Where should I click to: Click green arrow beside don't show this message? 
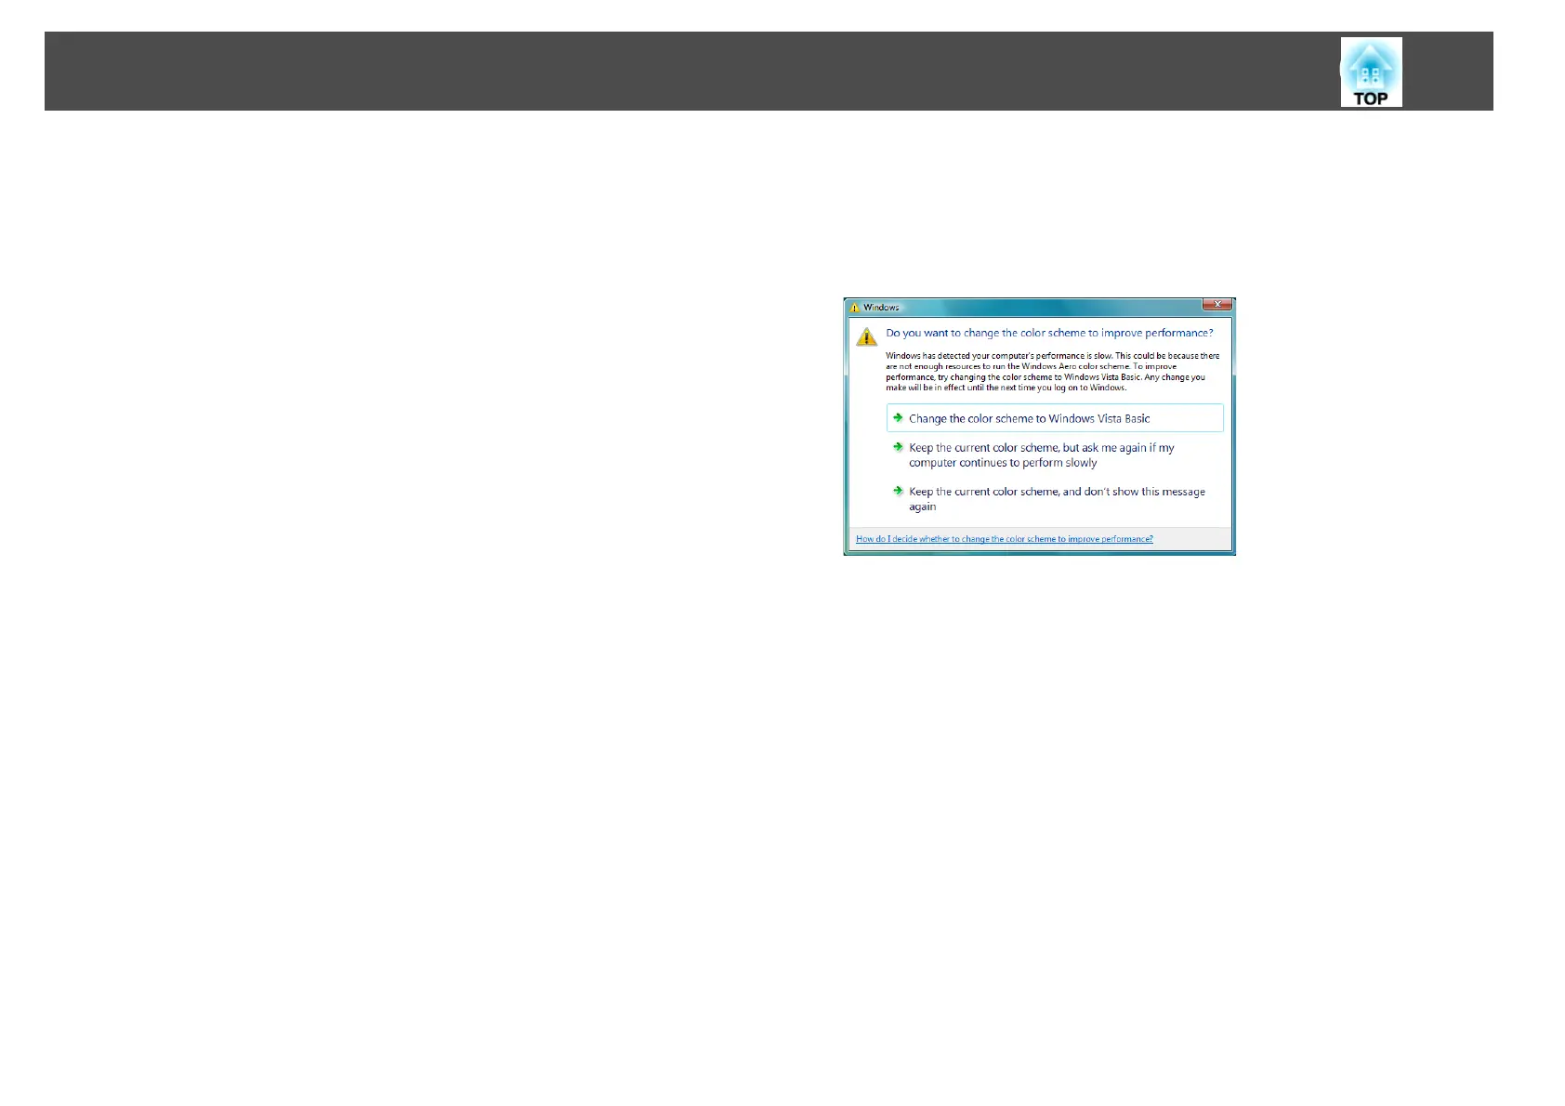pos(898,491)
